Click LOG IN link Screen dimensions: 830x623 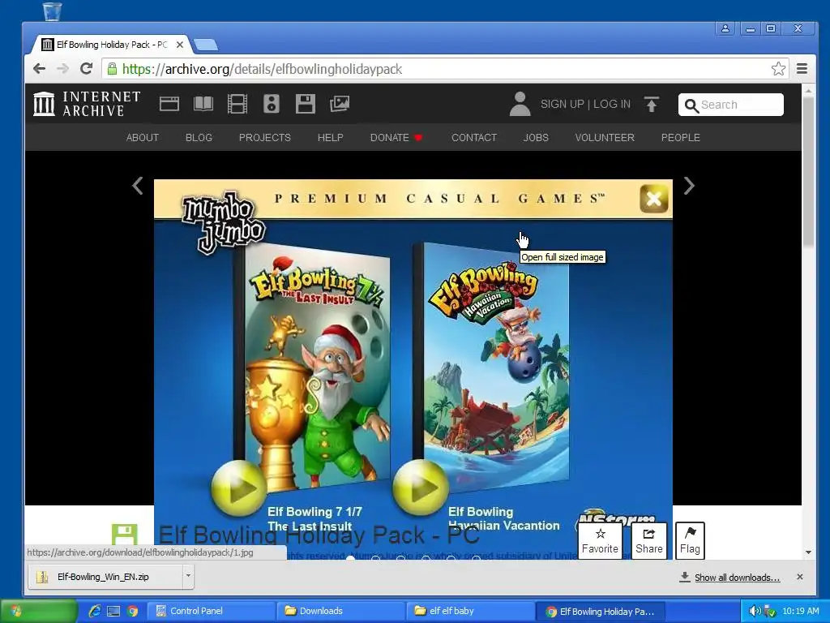[612, 105]
